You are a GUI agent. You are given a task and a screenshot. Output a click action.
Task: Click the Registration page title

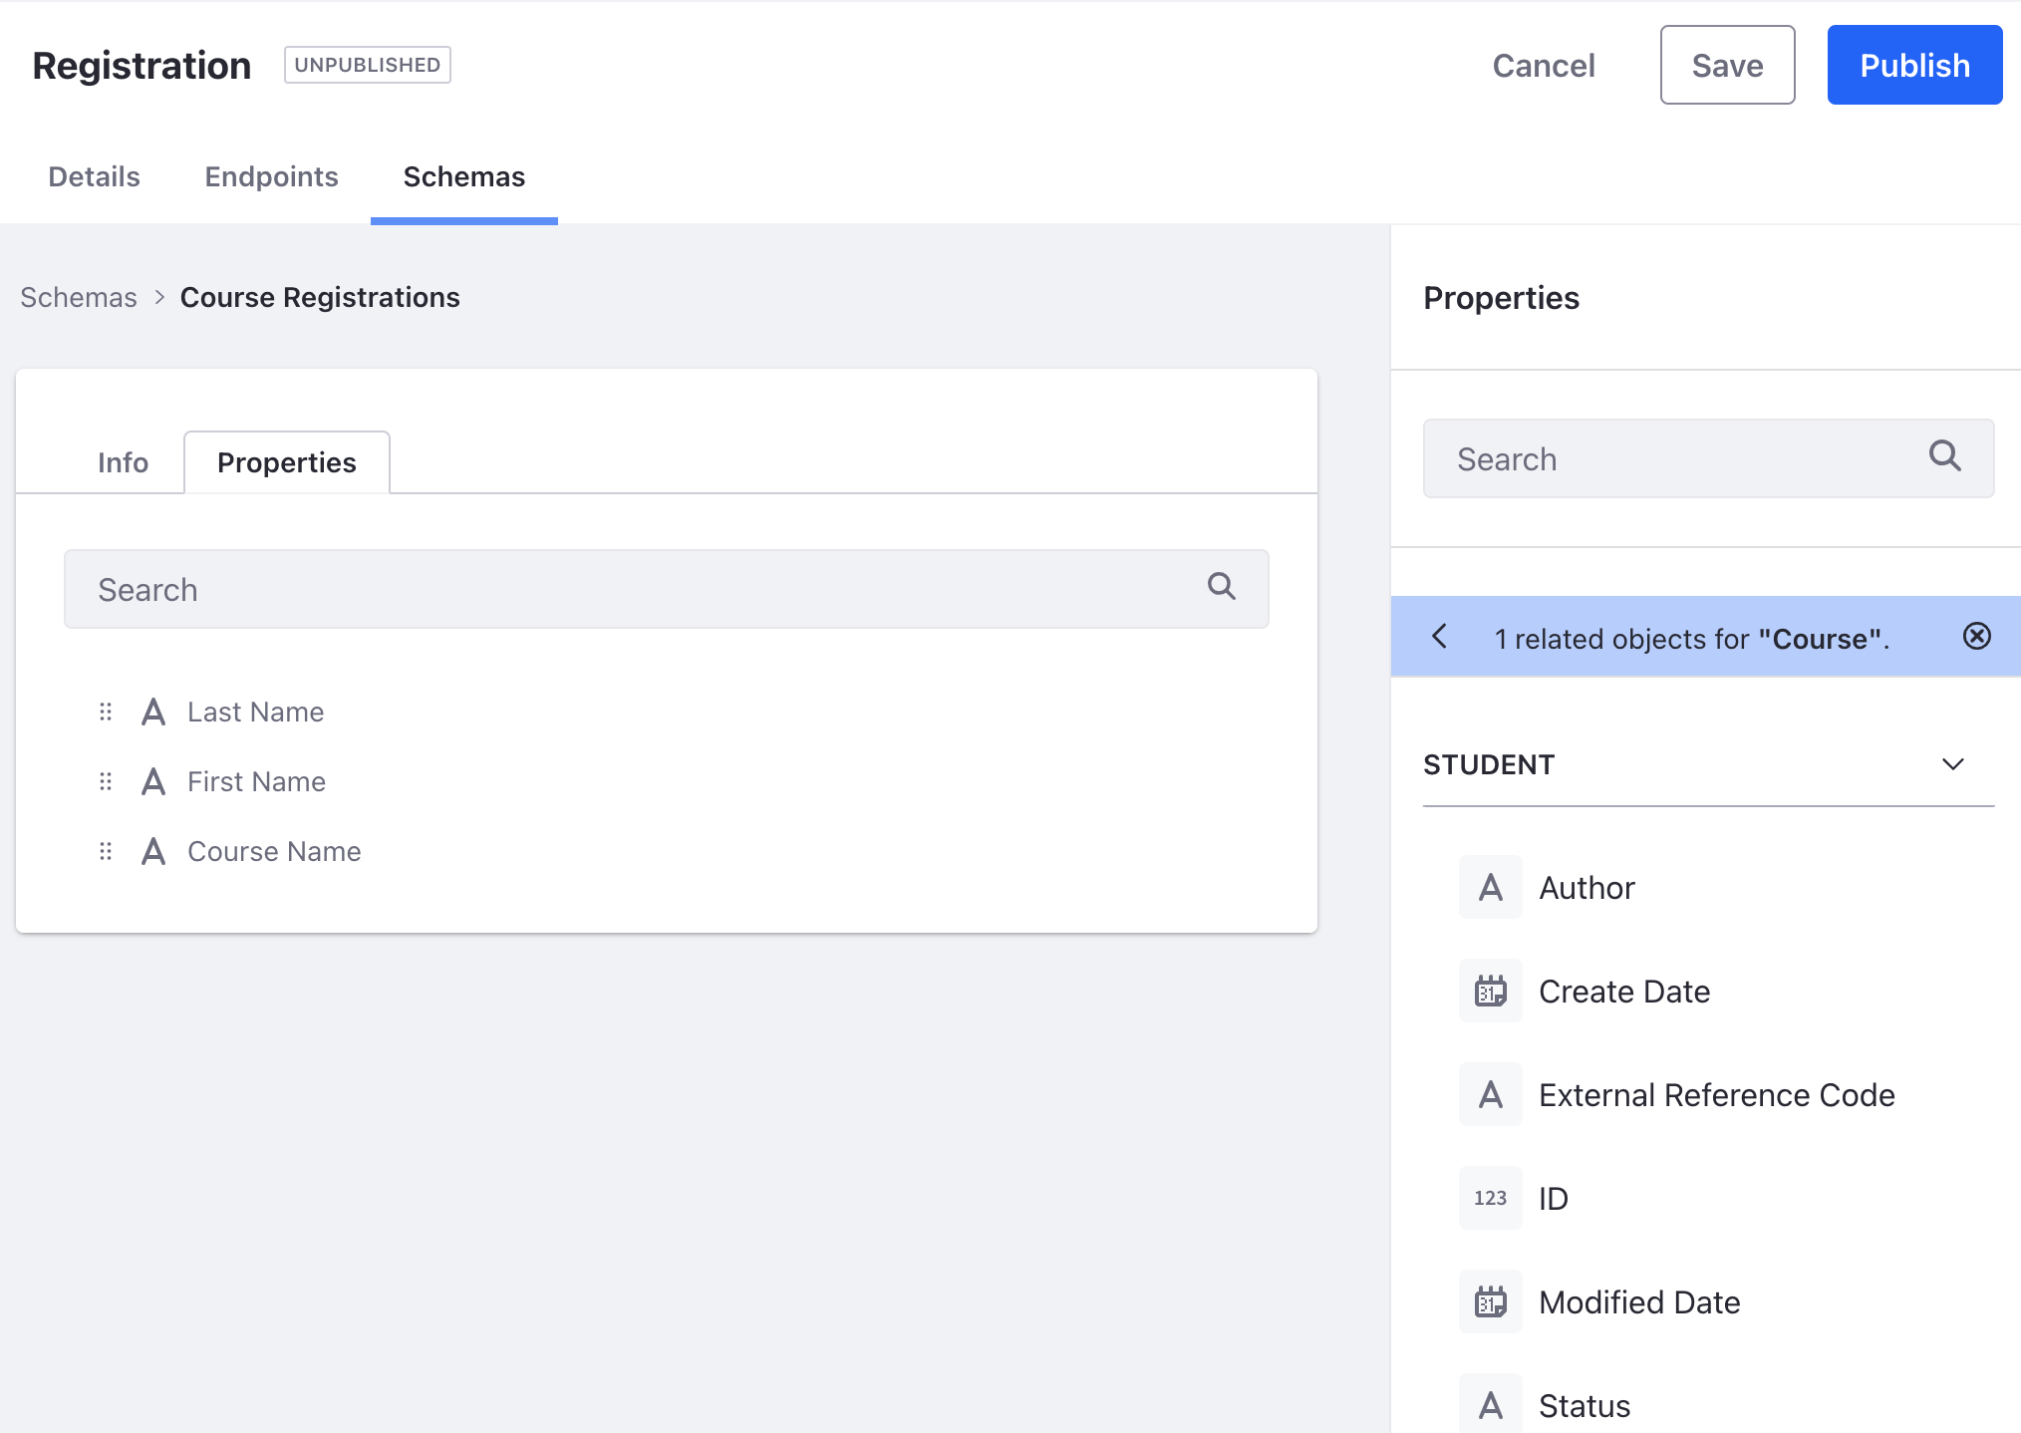click(142, 66)
